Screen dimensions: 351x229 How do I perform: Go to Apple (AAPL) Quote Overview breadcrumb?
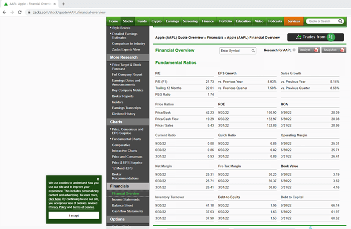[180, 37]
